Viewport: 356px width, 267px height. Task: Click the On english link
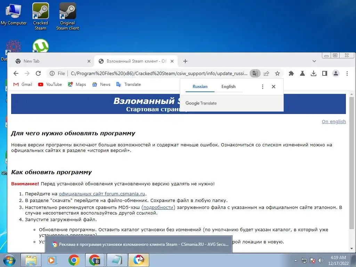334,121
